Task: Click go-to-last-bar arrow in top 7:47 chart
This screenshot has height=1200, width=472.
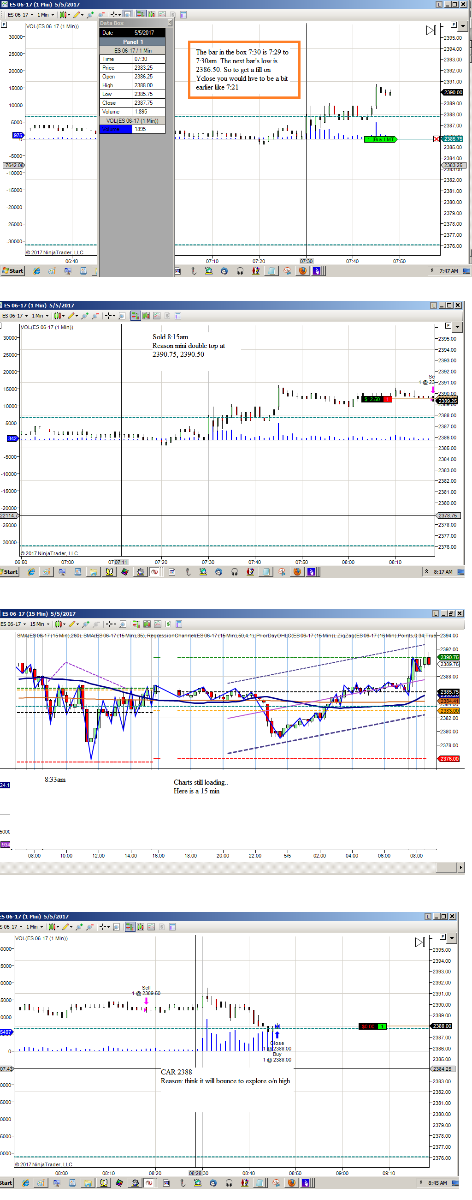Action: click(431, 30)
